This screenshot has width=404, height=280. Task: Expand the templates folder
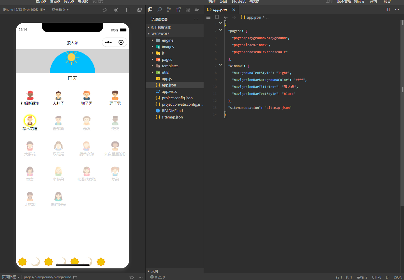tap(174, 66)
